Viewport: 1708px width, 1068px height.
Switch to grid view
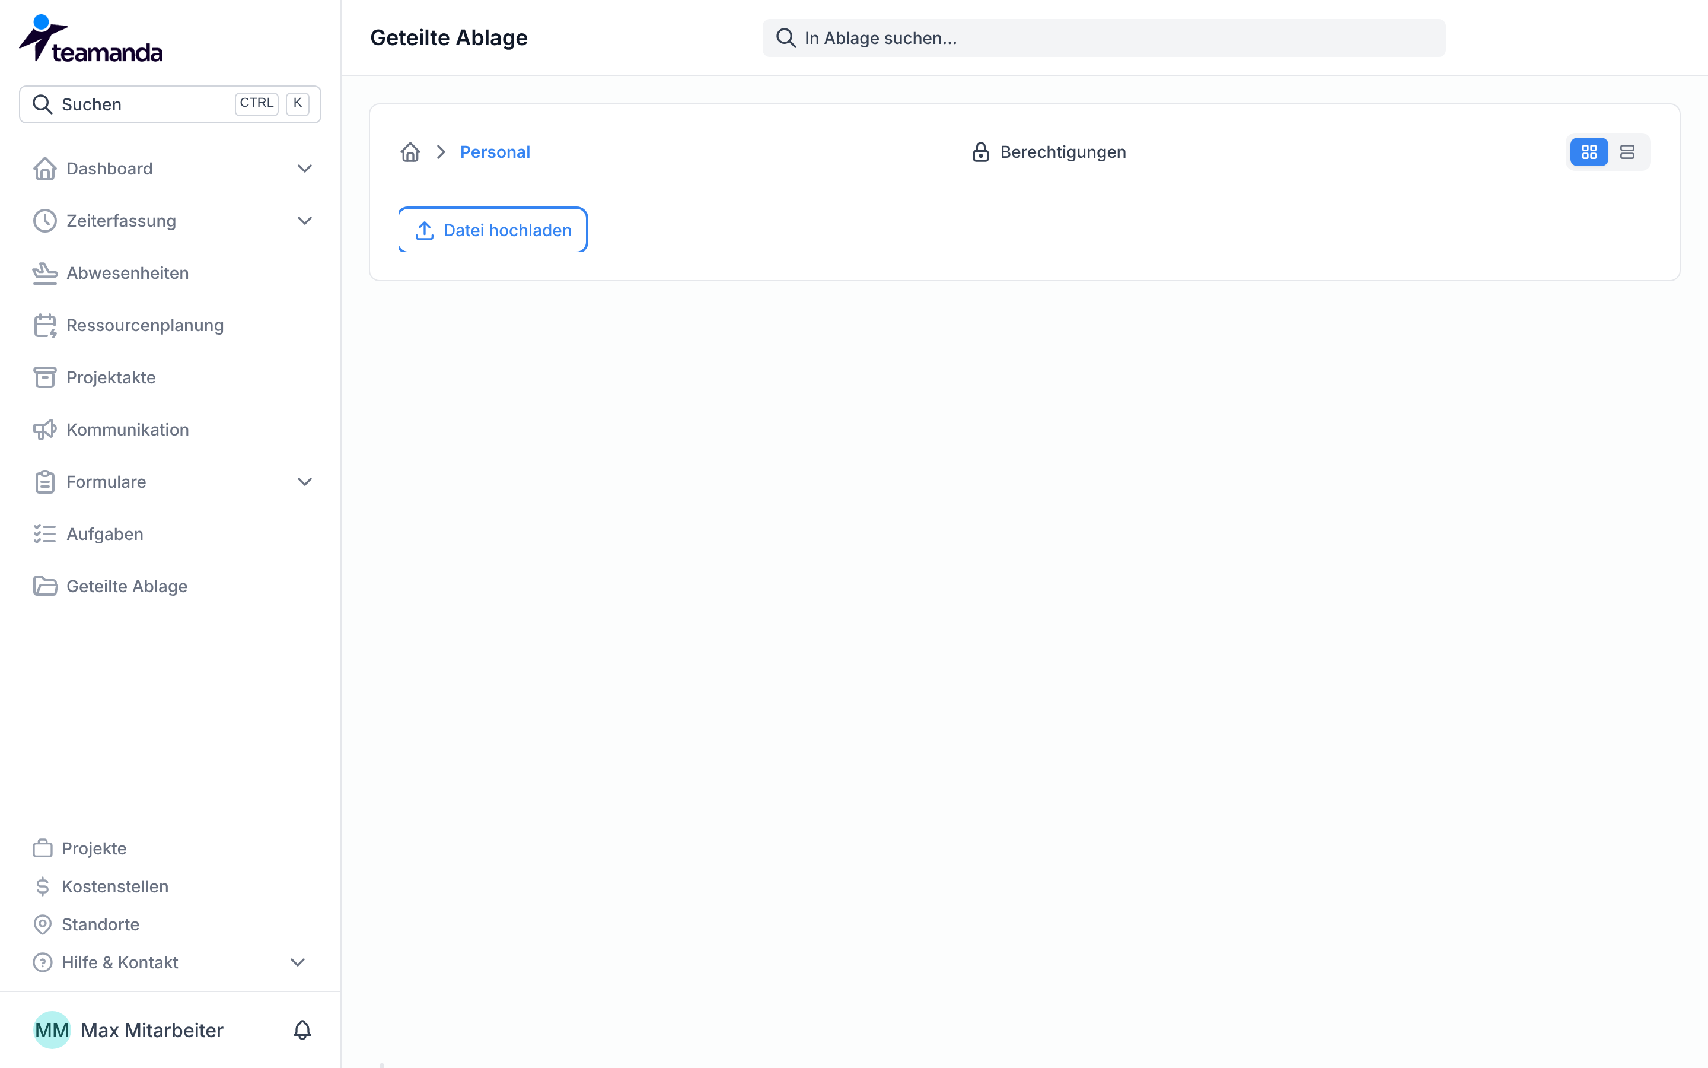pos(1589,152)
